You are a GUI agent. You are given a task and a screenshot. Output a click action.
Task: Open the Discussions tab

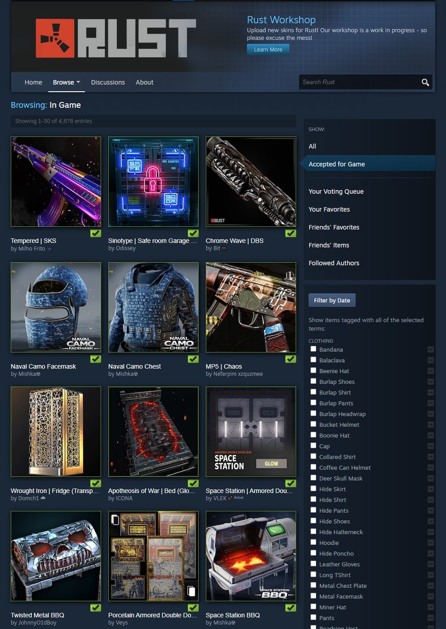pyautogui.click(x=108, y=82)
